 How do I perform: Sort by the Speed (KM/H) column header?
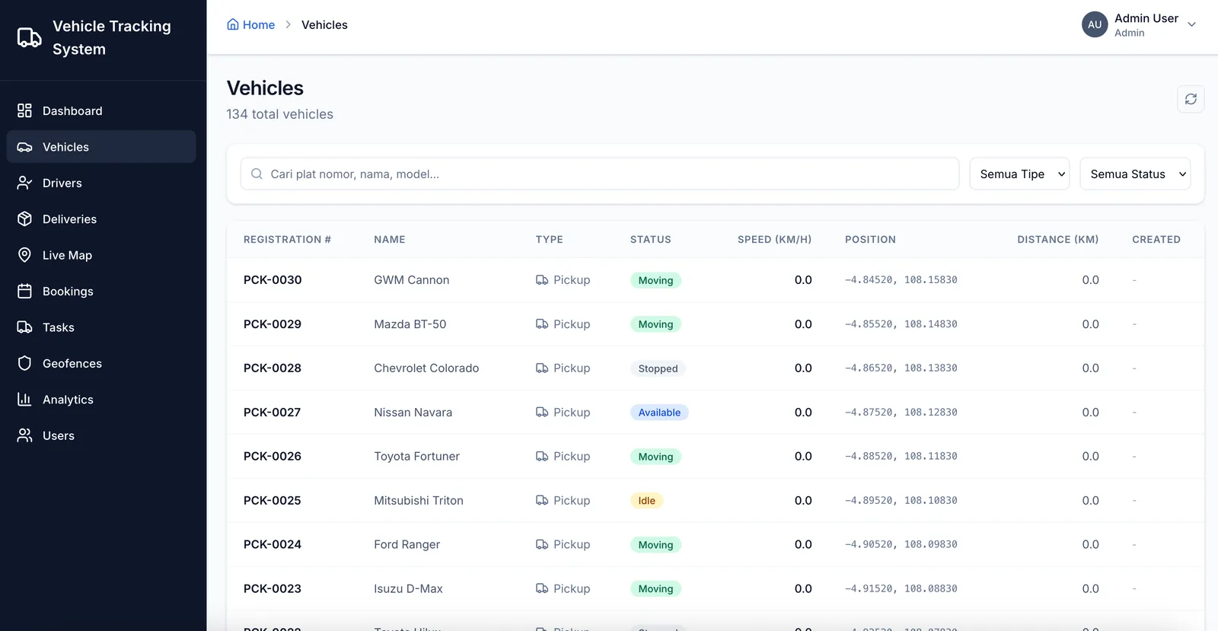tap(774, 239)
